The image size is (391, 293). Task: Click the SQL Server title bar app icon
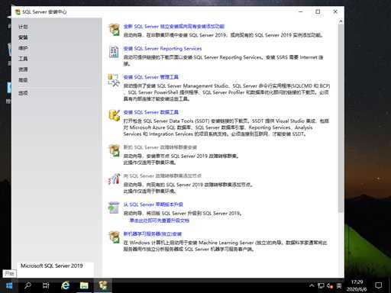tap(18, 12)
